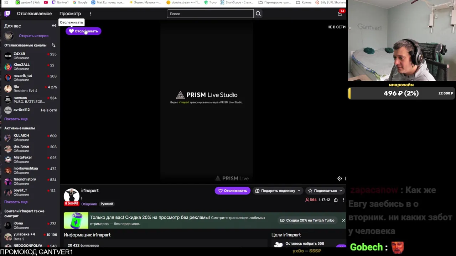Open the stream options three-dot menu
Image resolution: width=456 pixels, height=256 pixels.
point(343,200)
